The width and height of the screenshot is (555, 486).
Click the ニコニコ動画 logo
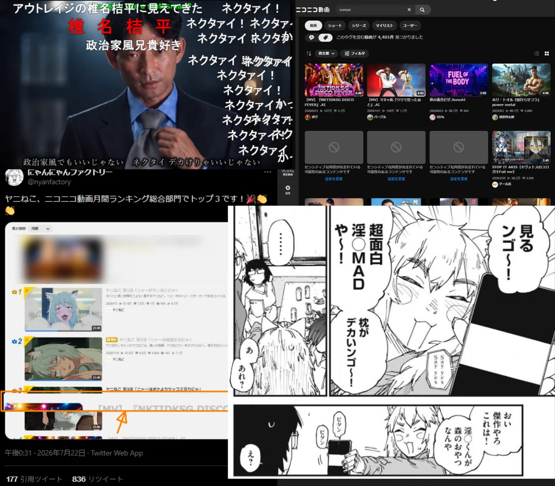point(313,9)
